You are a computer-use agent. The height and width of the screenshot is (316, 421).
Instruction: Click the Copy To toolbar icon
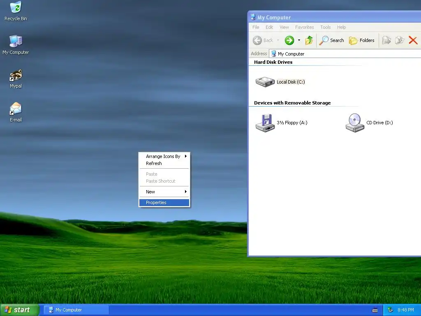coord(400,40)
